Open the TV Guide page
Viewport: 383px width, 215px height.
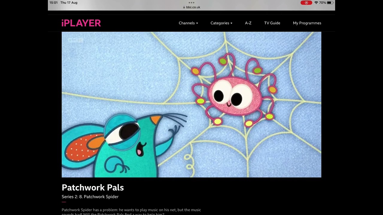tap(272, 23)
